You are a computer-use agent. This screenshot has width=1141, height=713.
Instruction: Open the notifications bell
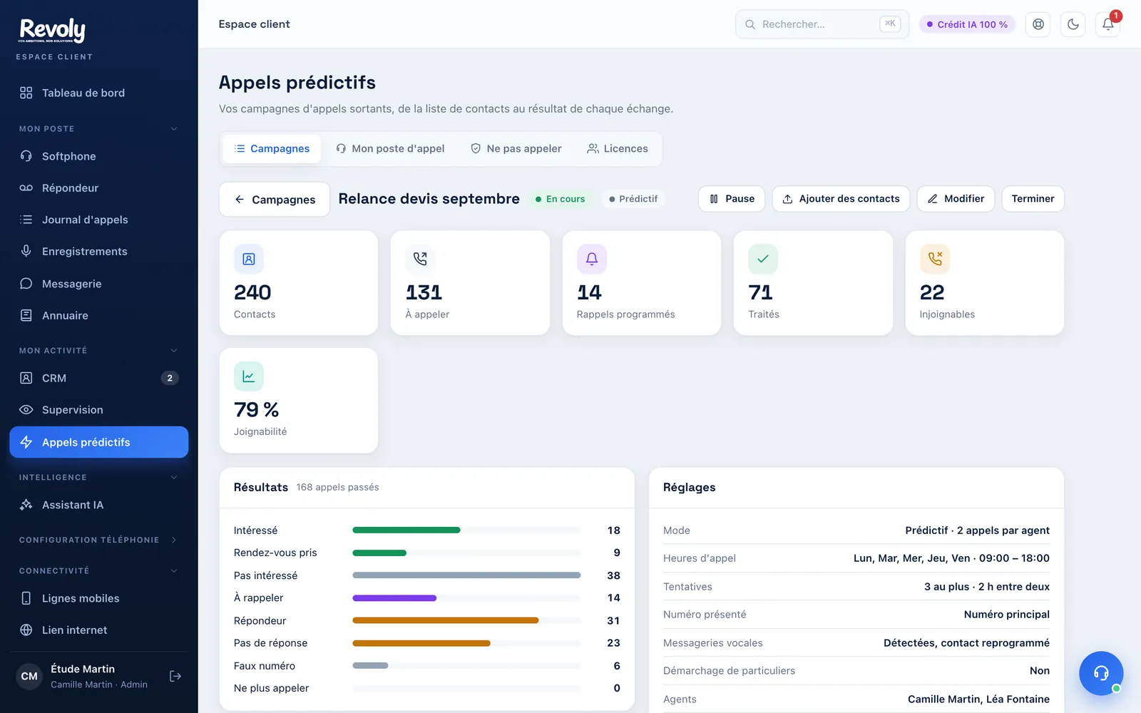pyautogui.click(x=1107, y=24)
